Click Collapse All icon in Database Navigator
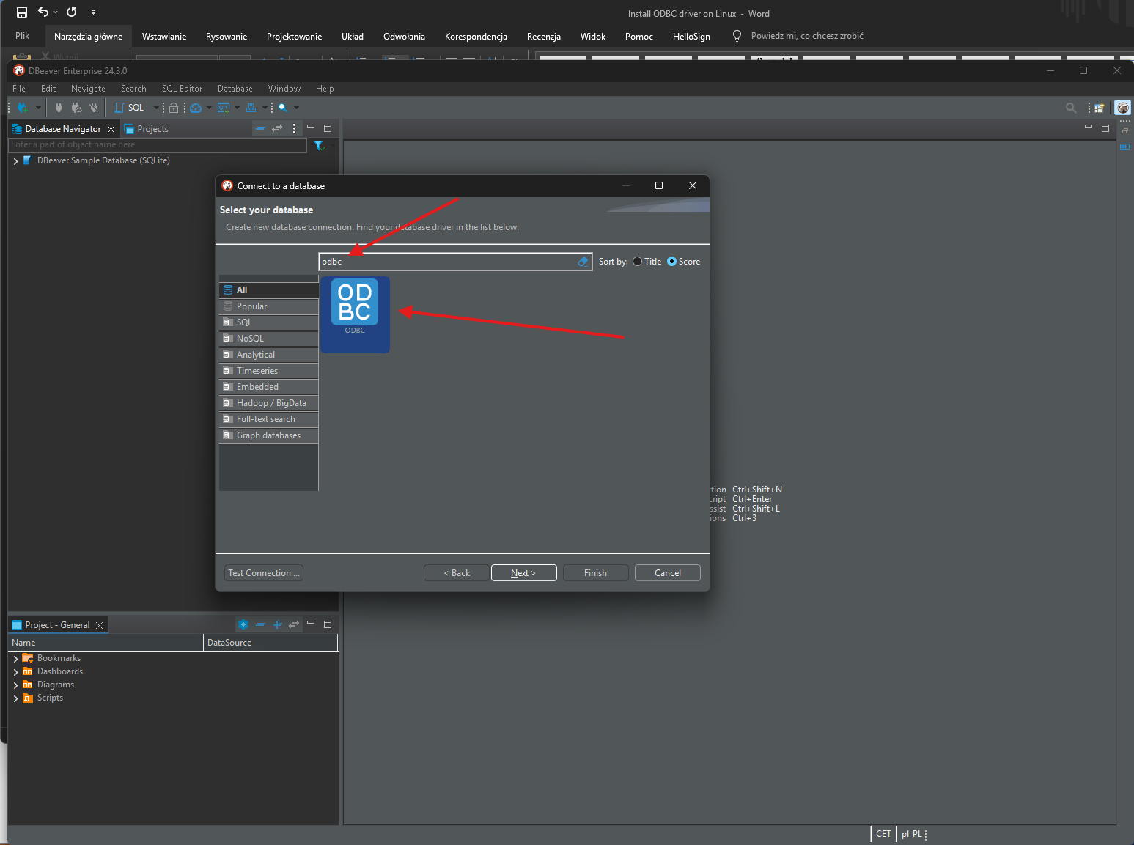Viewport: 1134px width, 845px height. [x=259, y=128]
